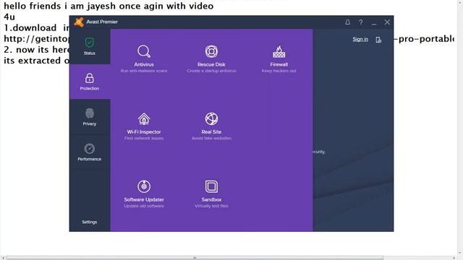Image resolution: width=463 pixels, height=260 pixels.
Task: Click the 'Avast Premier' window title text
Action: pos(102,22)
